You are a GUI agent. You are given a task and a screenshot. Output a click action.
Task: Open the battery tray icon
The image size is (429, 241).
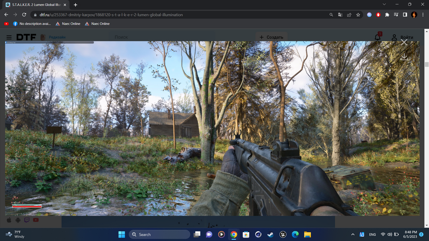[x=396, y=234]
